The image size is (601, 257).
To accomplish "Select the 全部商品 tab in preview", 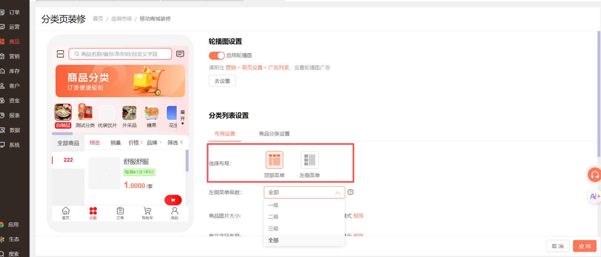I will pos(68,143).
